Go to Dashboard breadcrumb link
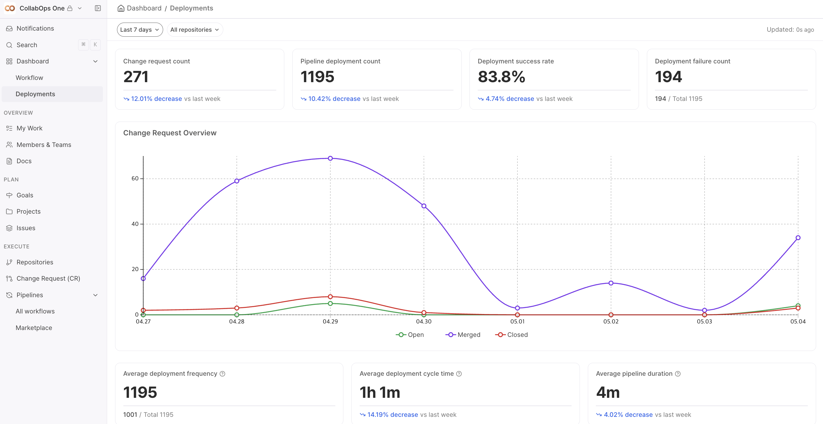Screen dimensions: 823x424 click(144, 8)
